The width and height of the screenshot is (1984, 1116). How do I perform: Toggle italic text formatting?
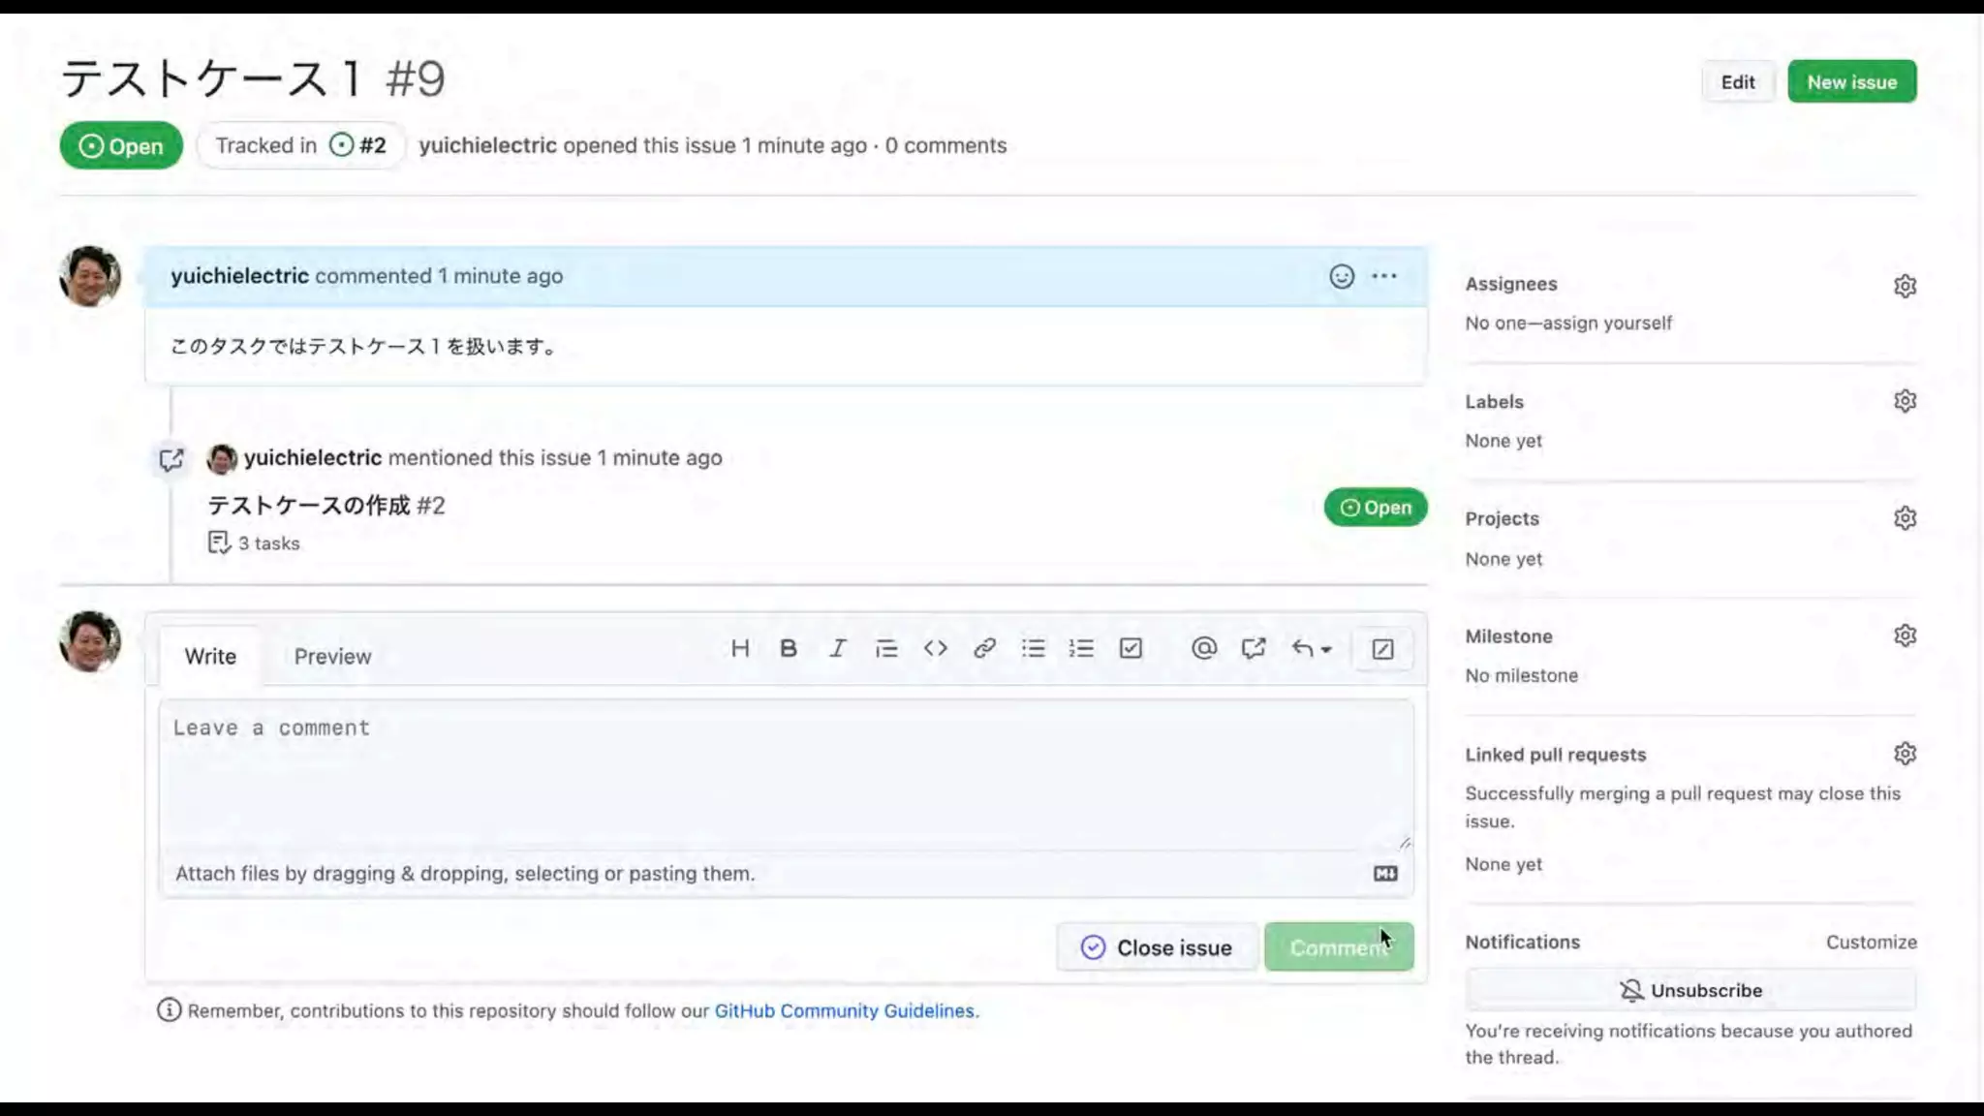[837, 649]
